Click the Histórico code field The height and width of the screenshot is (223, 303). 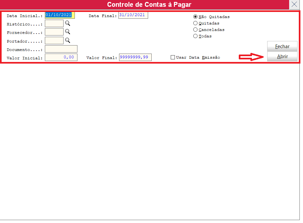point(54,23)
